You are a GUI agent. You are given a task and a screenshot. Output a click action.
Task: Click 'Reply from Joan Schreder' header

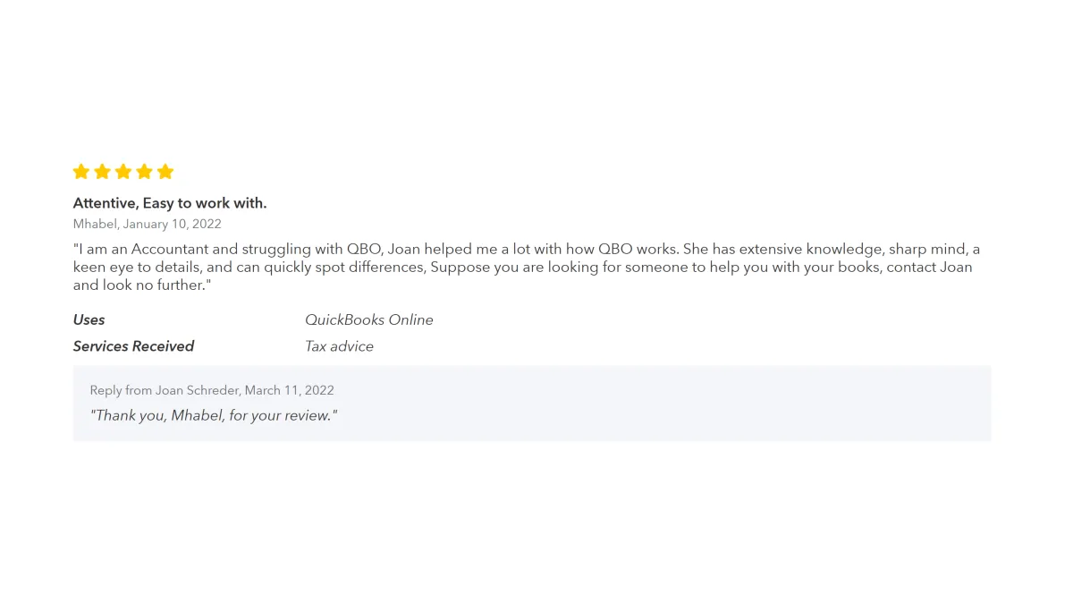click(x=165, y=390)
